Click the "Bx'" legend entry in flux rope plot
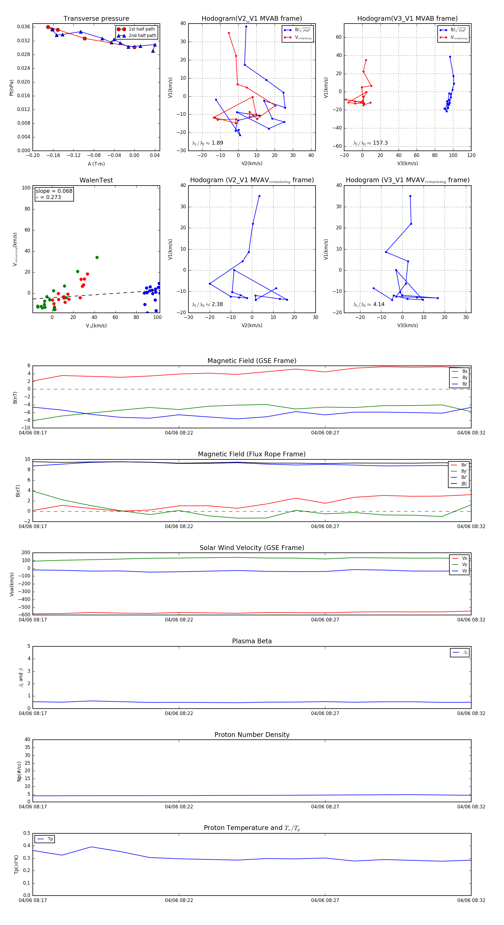The image size is (504, 925). [x=459, y=465]
